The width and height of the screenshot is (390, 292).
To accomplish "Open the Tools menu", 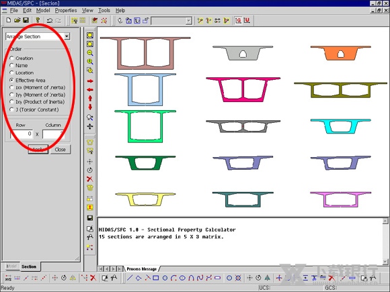I will pos(104,11).
